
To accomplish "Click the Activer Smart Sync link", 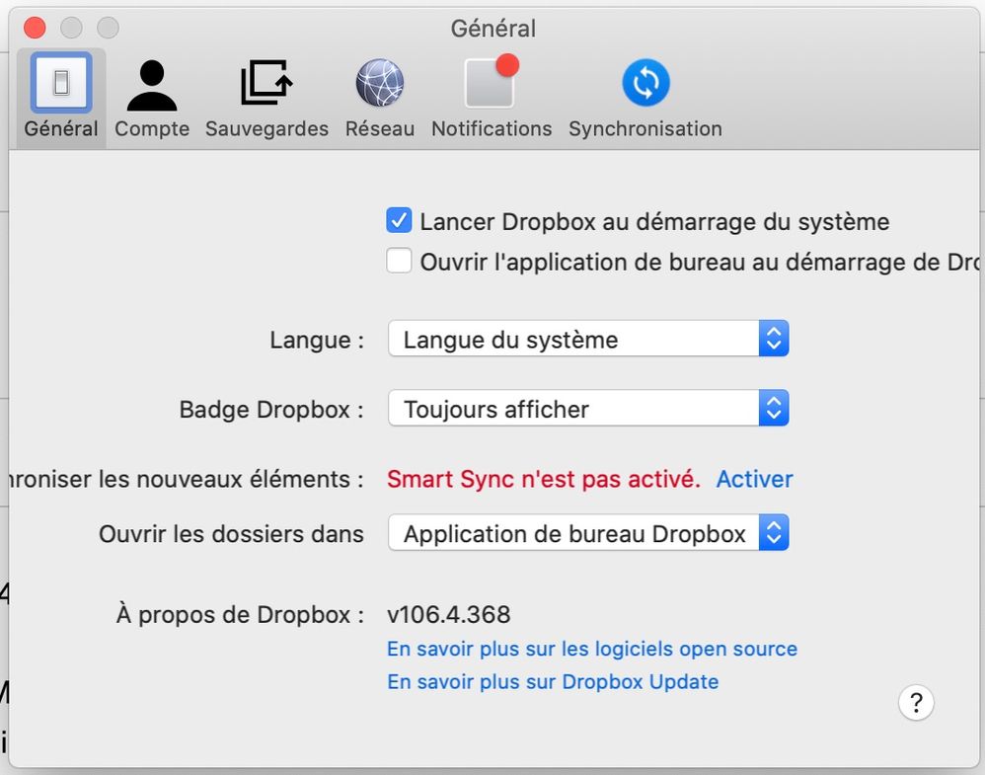I will tap(754, 479).
